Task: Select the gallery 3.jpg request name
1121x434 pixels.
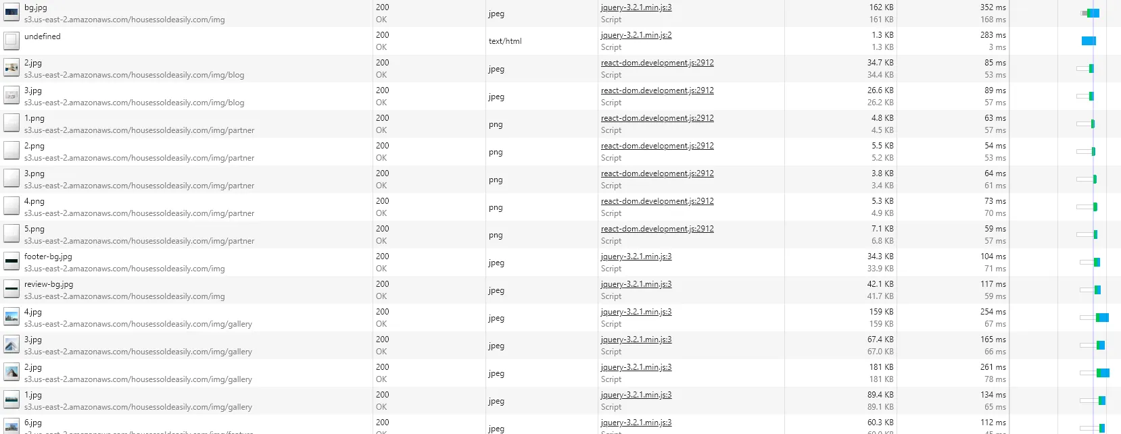Action: (33, 340)
